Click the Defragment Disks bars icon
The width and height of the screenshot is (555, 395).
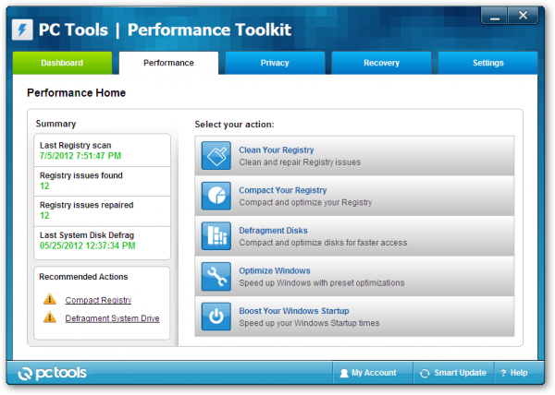pos(216,236)
